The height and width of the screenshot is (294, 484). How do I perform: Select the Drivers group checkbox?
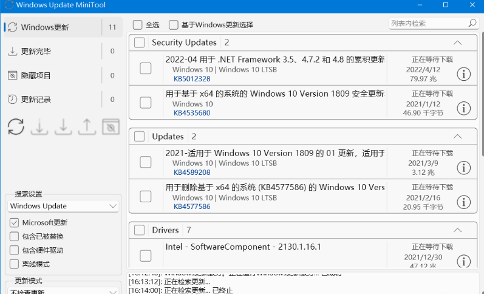pyautogui.click(x=140, y=230)
